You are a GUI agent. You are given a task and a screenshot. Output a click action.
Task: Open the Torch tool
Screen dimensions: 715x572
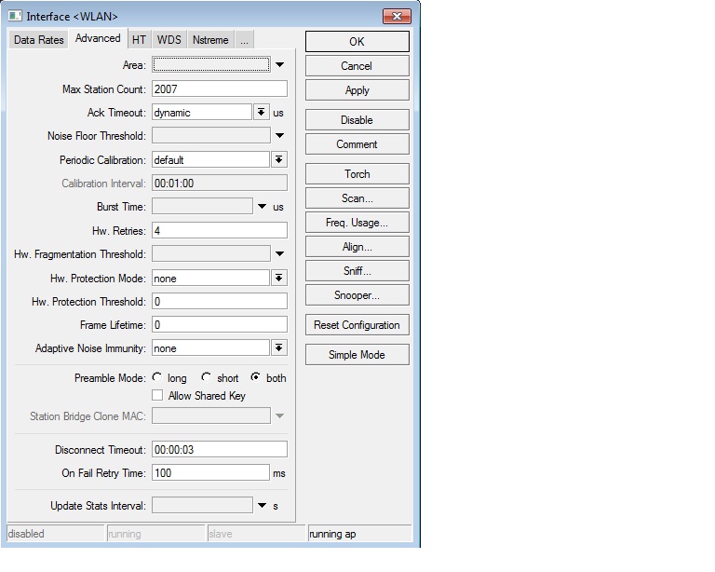pos(357,174)
